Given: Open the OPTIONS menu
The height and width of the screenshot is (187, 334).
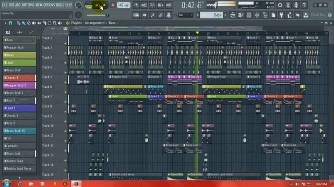Looking at the screenshot, I should pos(49,5).
